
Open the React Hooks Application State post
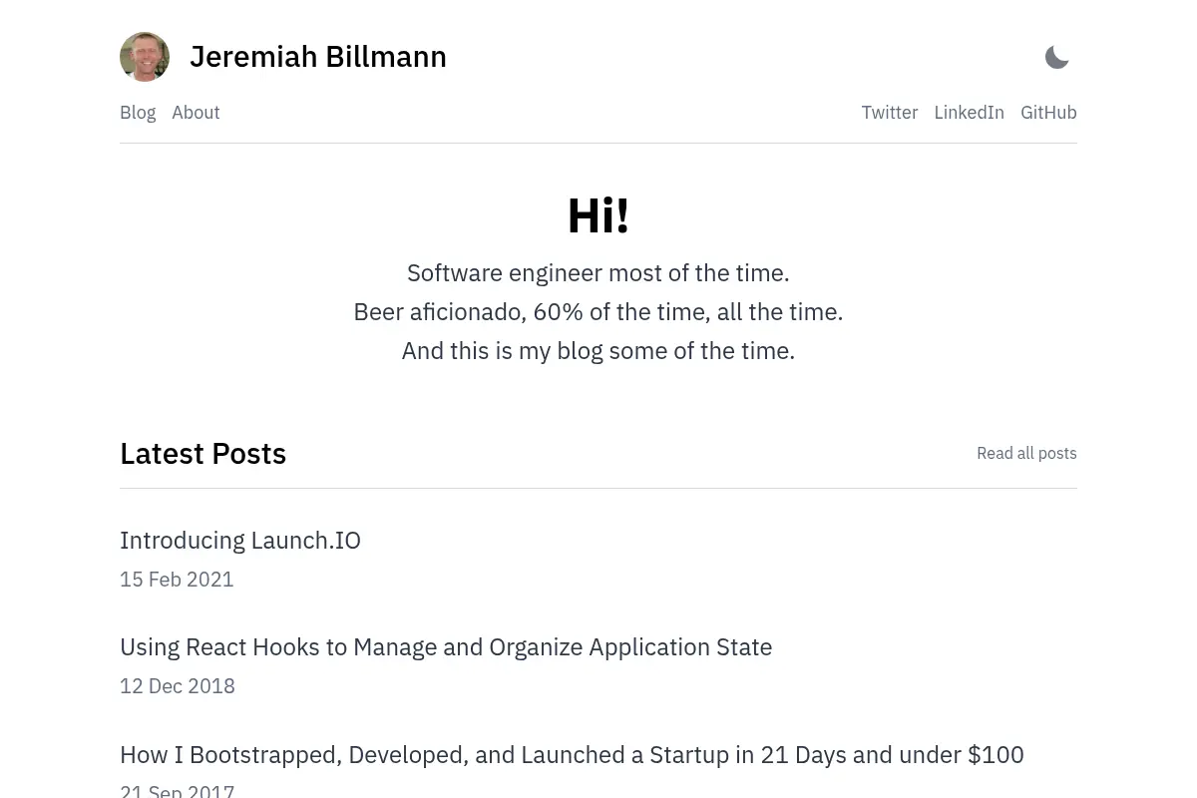pos(446,646)
